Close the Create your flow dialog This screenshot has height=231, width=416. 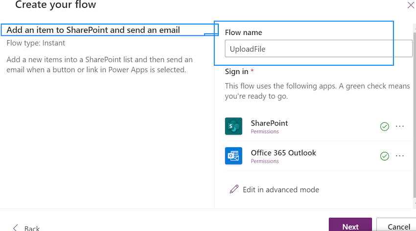pos(411,5)
